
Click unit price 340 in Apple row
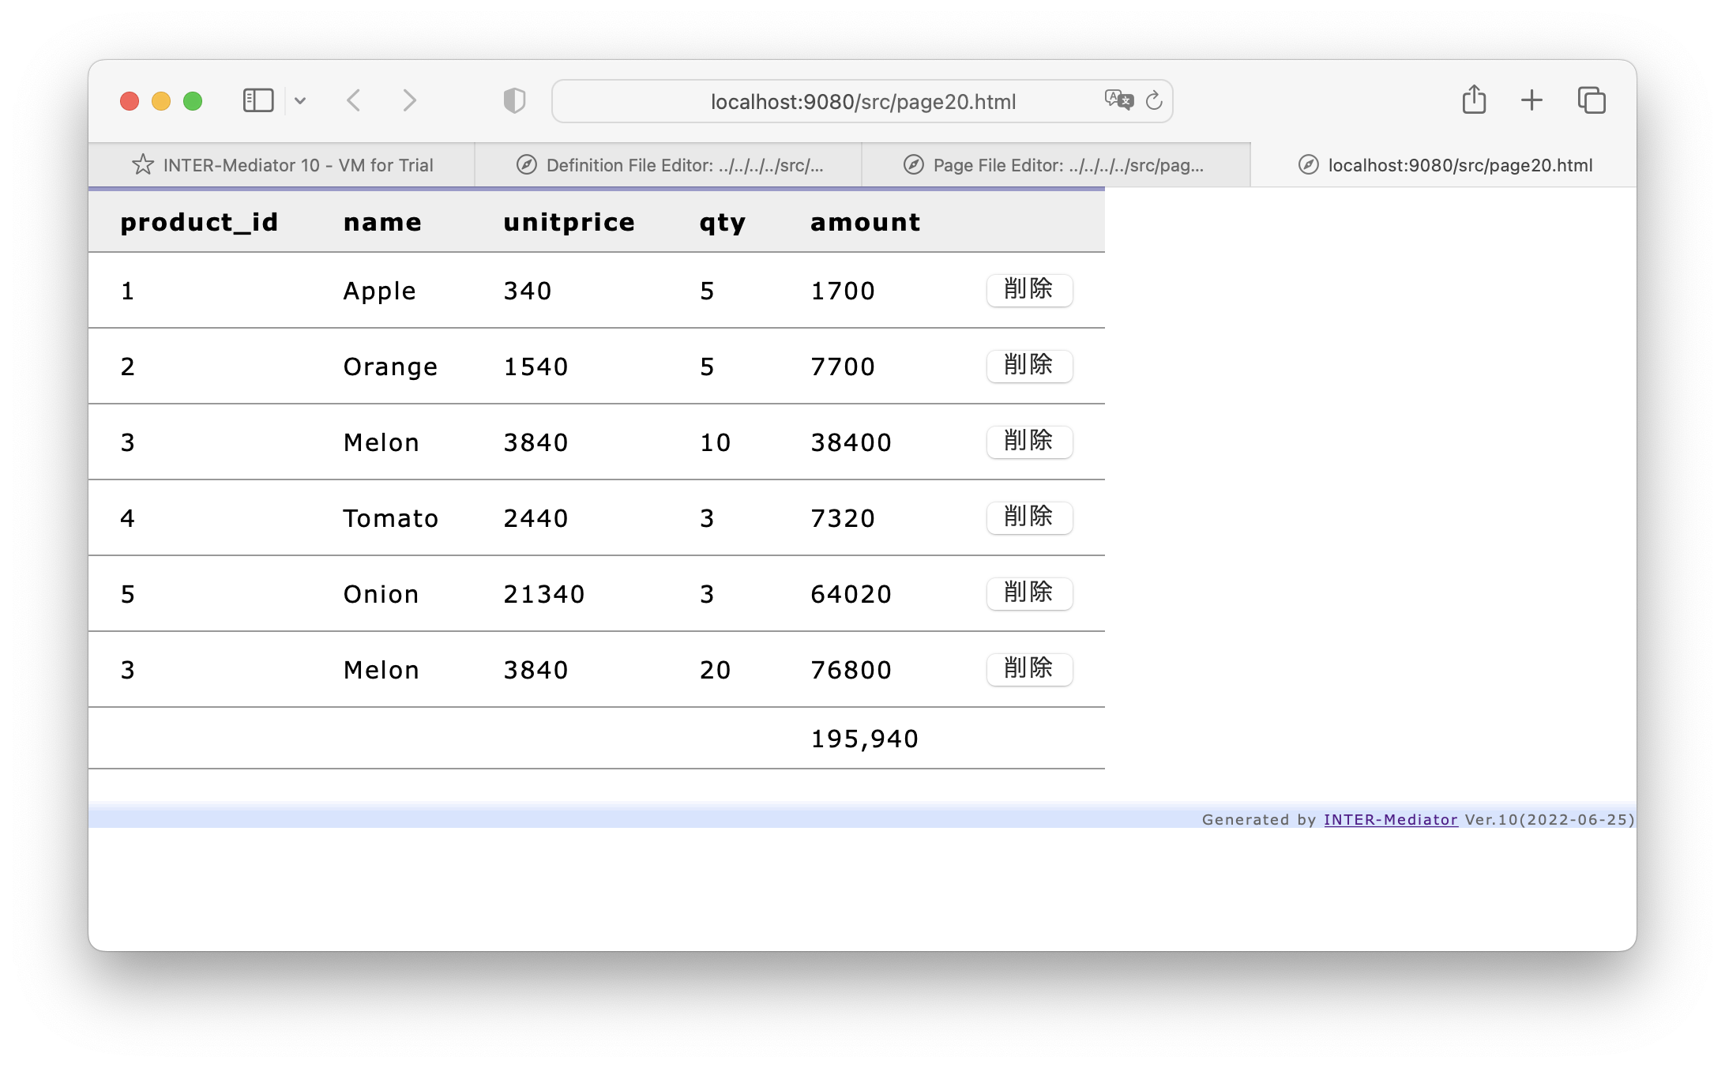(x=528, y=291)
